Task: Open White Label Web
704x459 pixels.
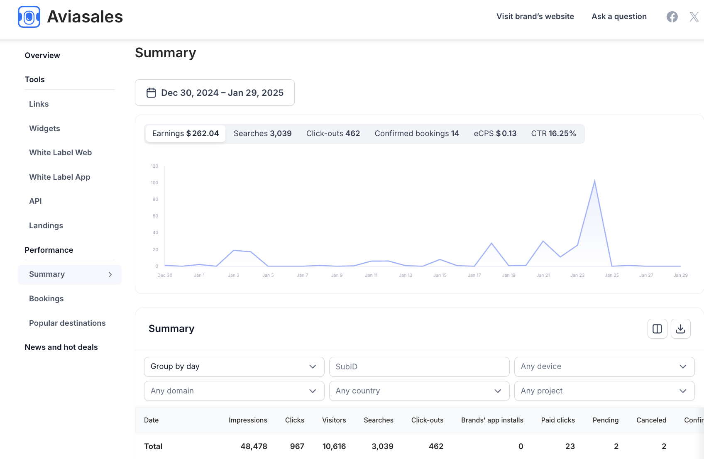Action: tap(61, 153)
